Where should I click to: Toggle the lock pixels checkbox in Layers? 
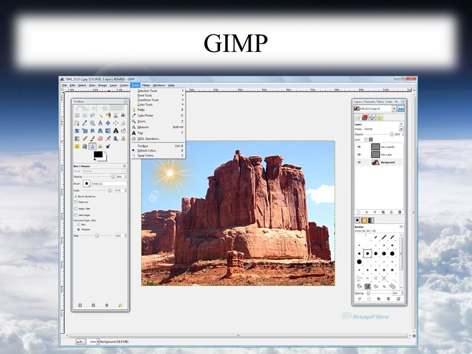[366, 139]
